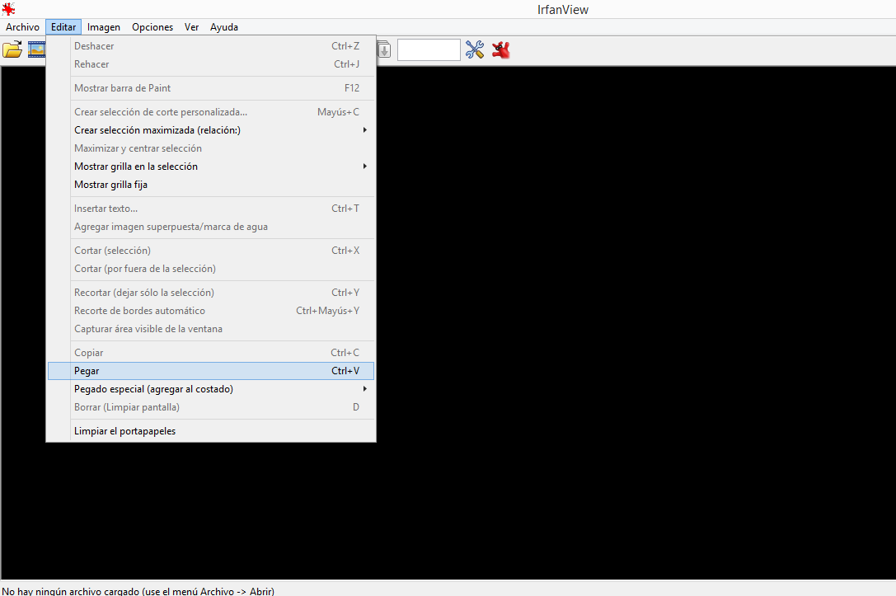Click the partly hidden page down-arrow toolbar icon
896x596 pixels.
point(384,49)
